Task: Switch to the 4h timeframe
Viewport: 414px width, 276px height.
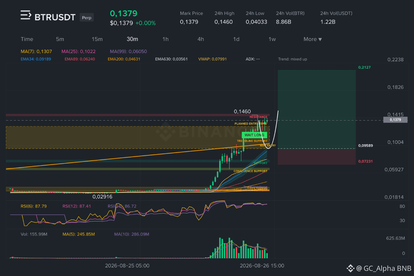Action: pyautogui.click(x=201, y=39)
